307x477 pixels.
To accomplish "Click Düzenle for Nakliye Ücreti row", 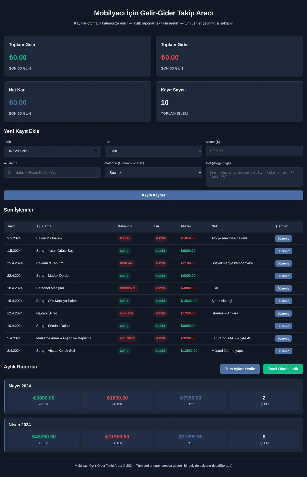I will tap(283, 314).
